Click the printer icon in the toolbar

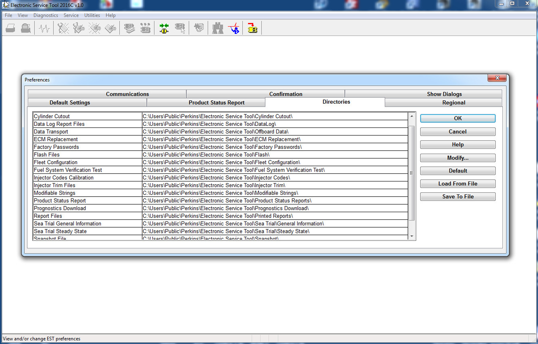click(10, 28)
